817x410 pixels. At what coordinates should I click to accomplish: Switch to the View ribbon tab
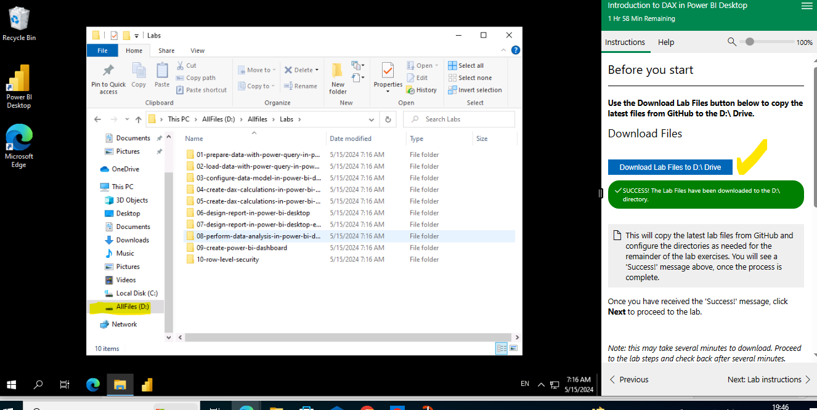(x=197, y=50)
